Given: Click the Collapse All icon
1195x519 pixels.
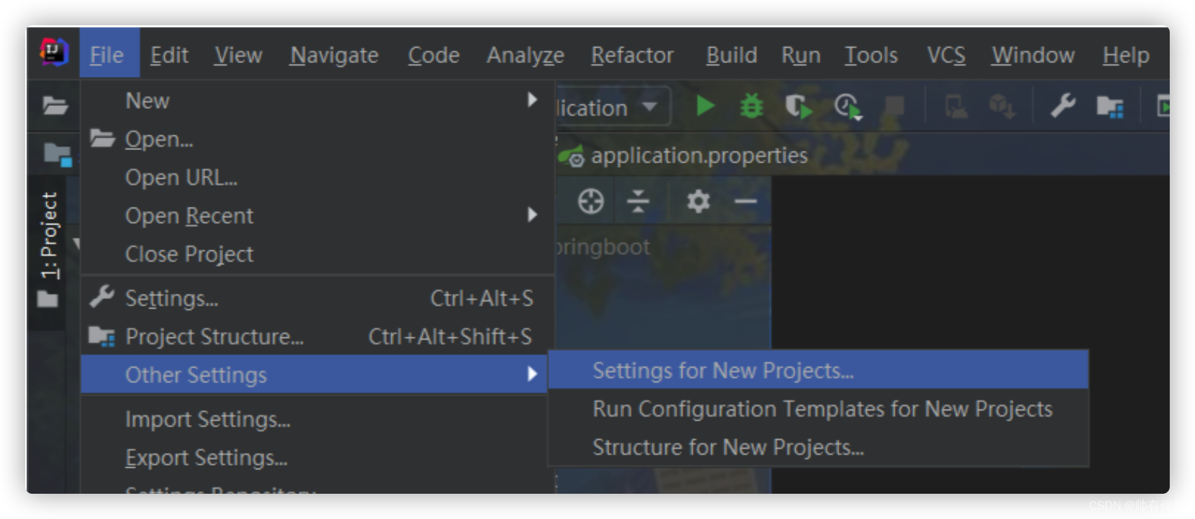Looking at the screenshot, I should click(638, 201).
